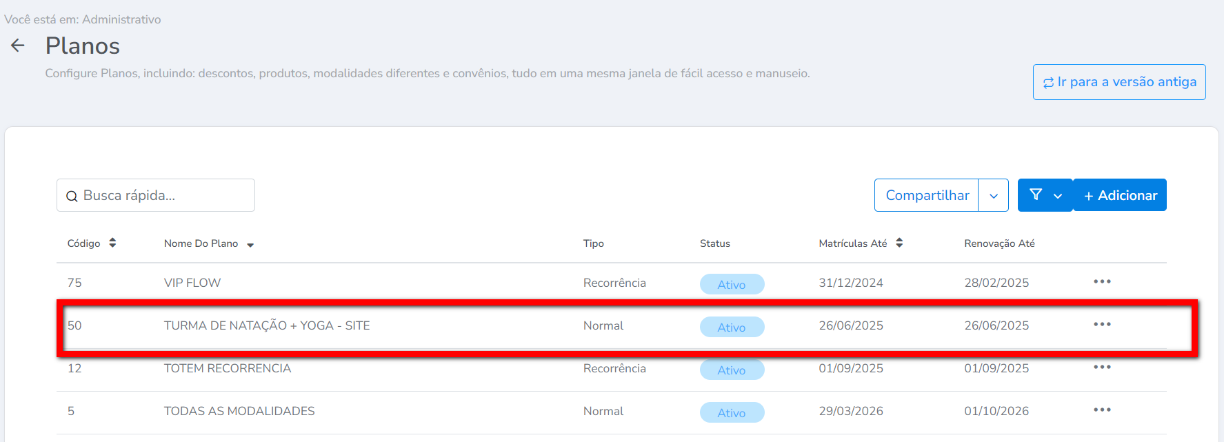The height and width of the screenshot is (442, 1224).
Task: Open options menu for VIP FLOW row
Action: click(1102, 281)
